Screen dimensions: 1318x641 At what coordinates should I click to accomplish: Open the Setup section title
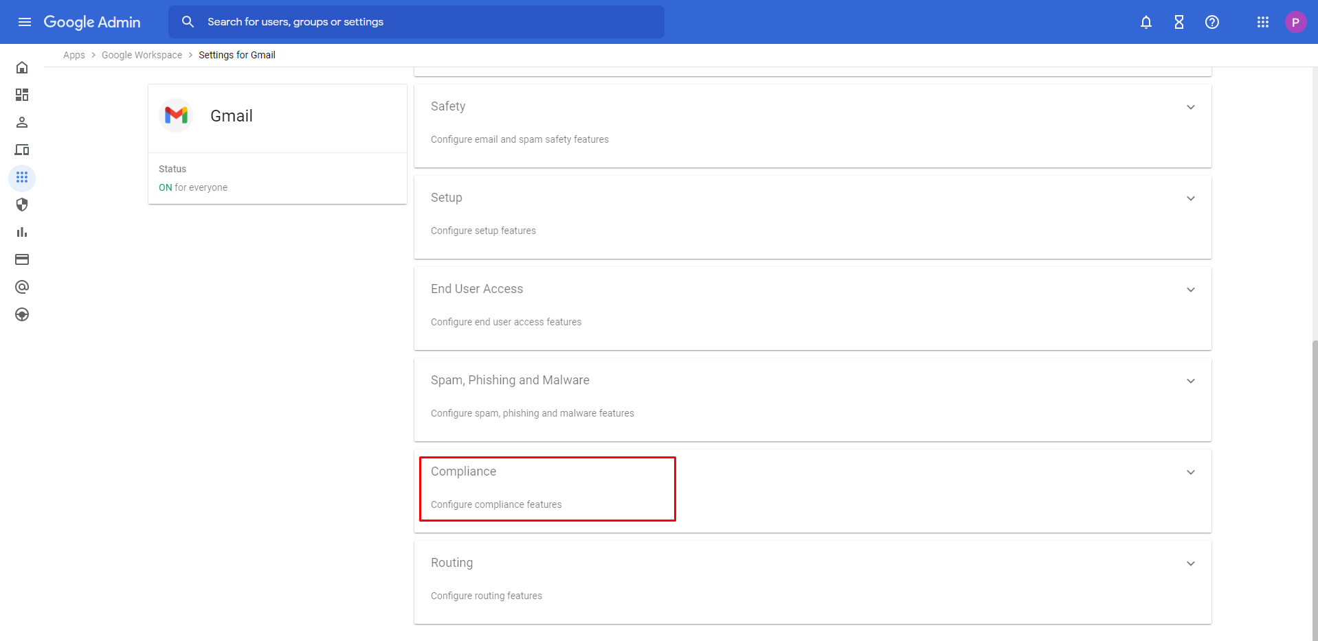(447, 198)
